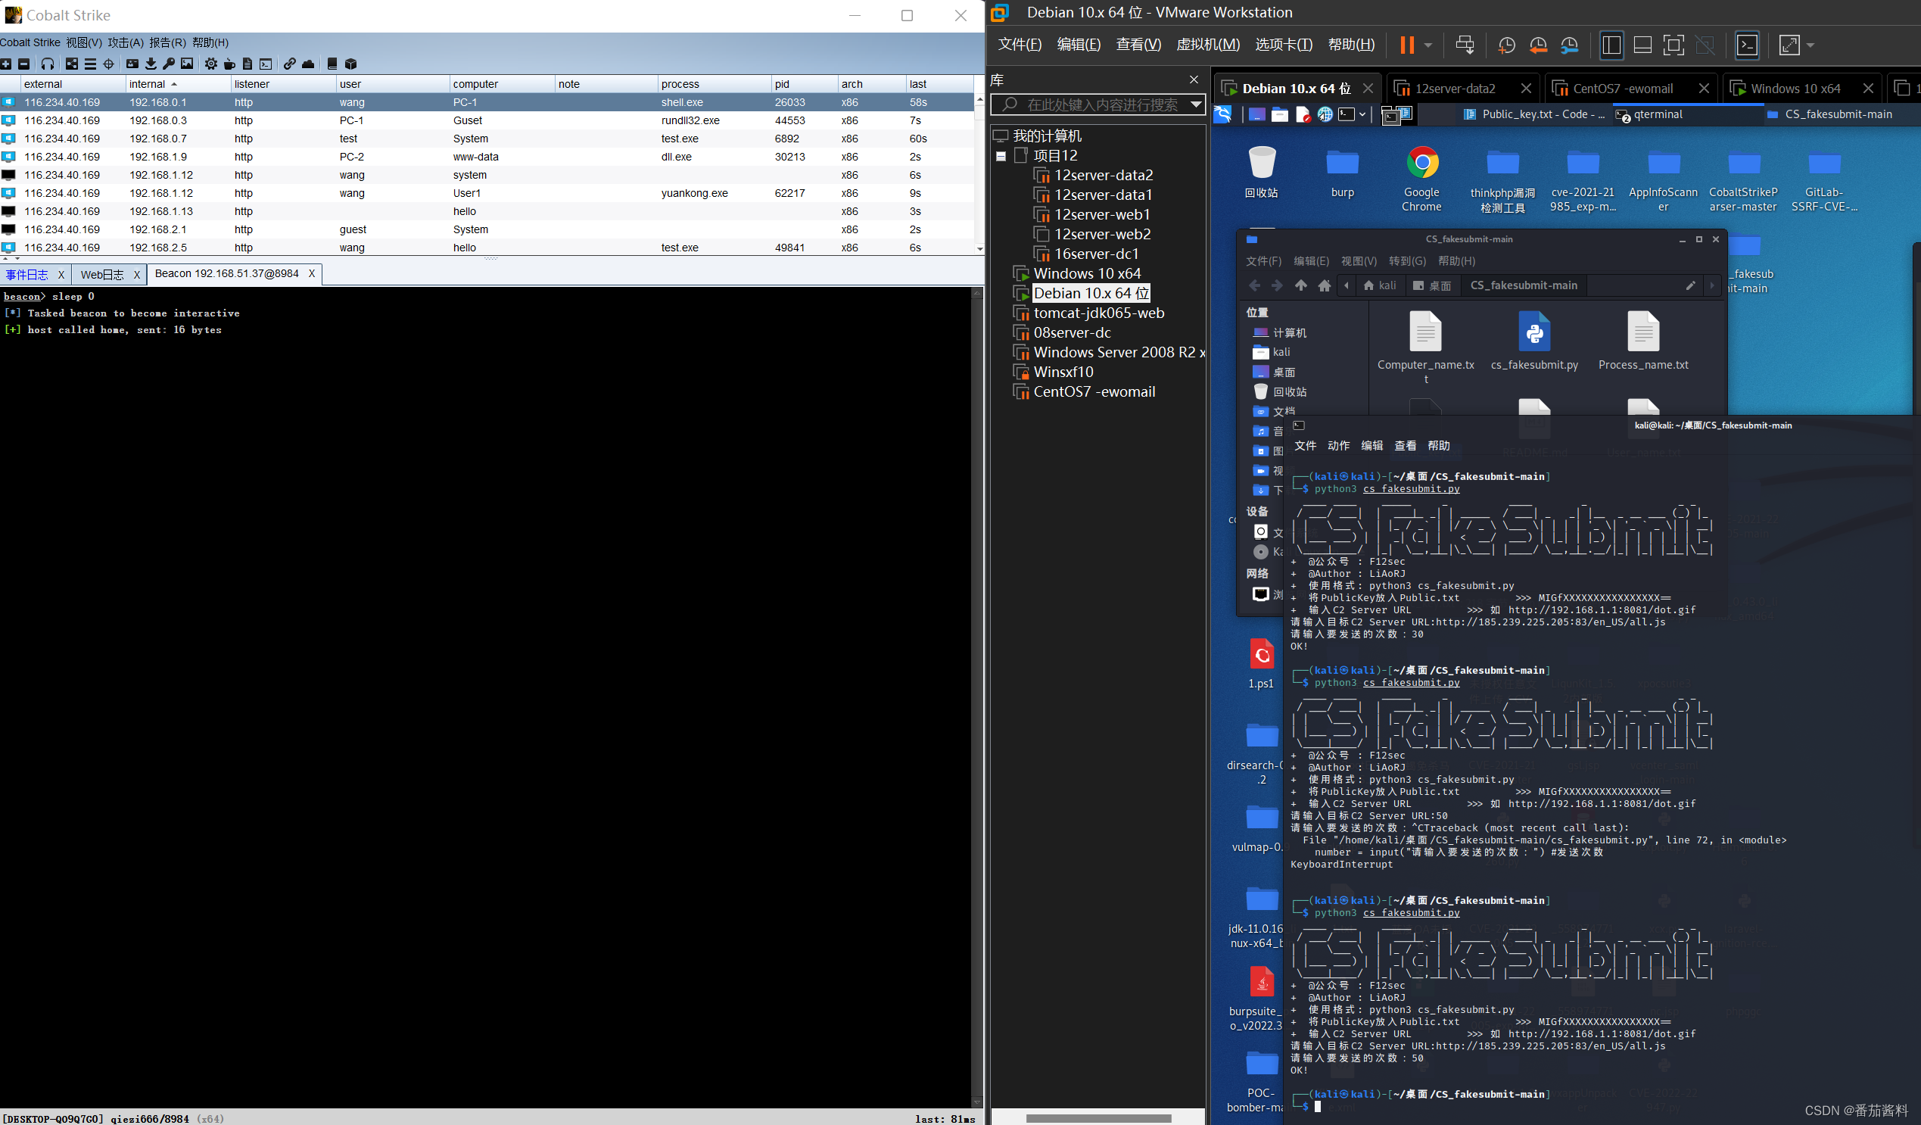Collapse the 项目12 folder in VMware library

coord(1001,156)
